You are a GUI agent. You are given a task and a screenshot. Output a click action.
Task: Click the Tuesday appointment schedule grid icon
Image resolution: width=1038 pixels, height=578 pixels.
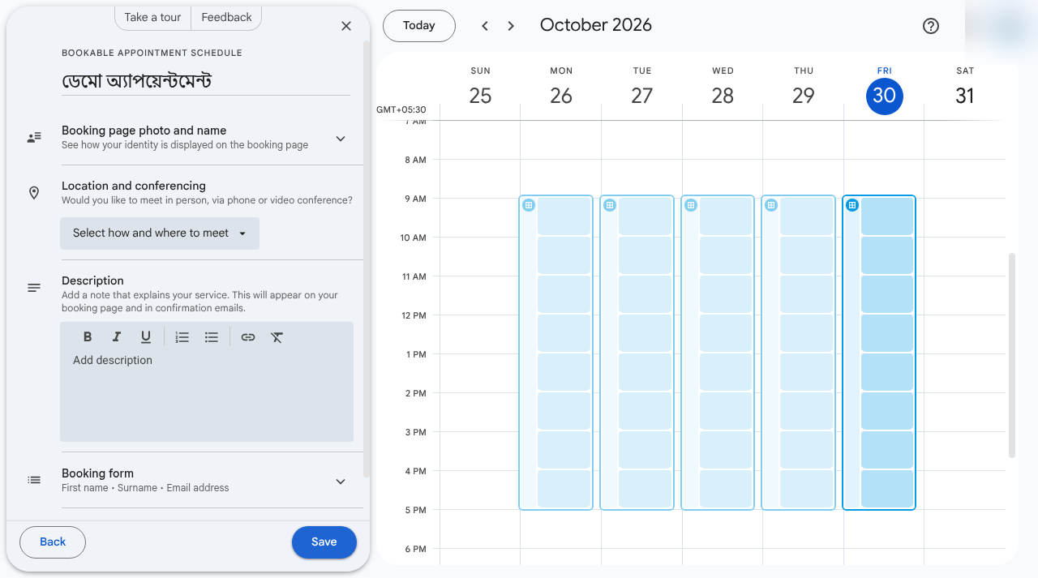[610, 205]
